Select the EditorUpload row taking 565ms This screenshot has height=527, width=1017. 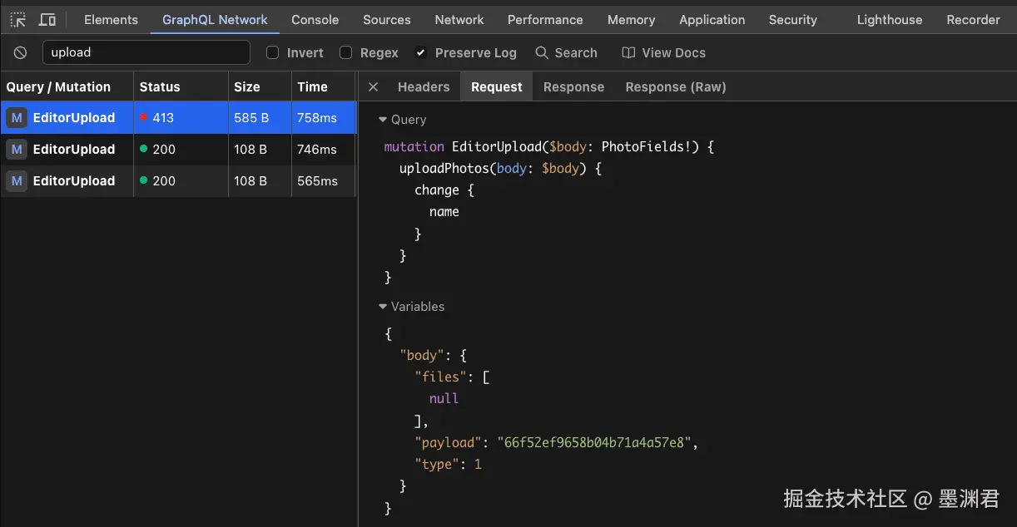tap(178, 181)
